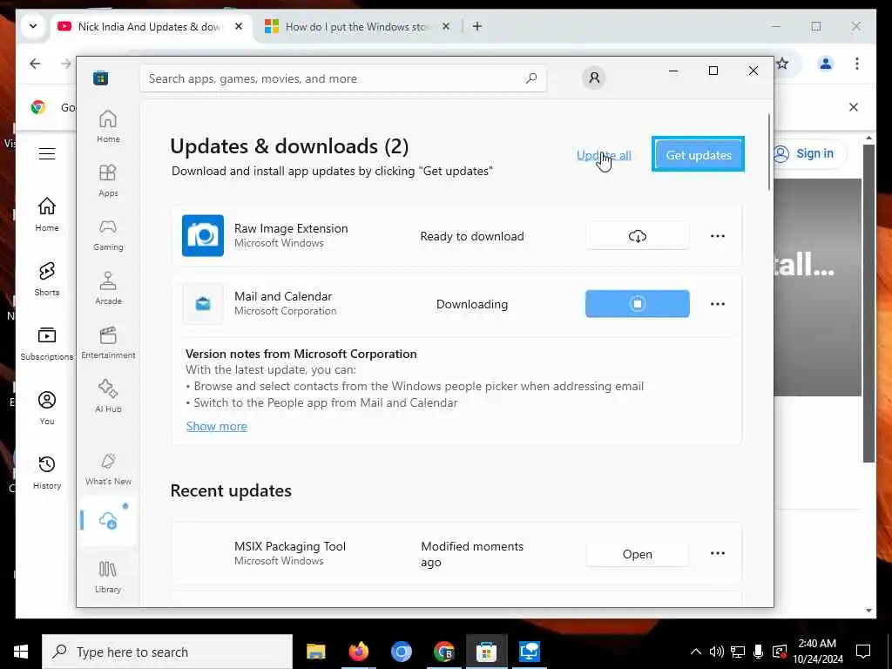892x669 pixels.
Task: Open the Chrome three-dot menu
Action: [x=857, y=64]
